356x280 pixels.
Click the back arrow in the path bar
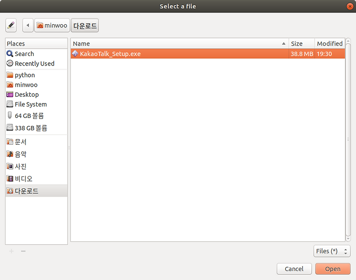click(x=28, y=25)
